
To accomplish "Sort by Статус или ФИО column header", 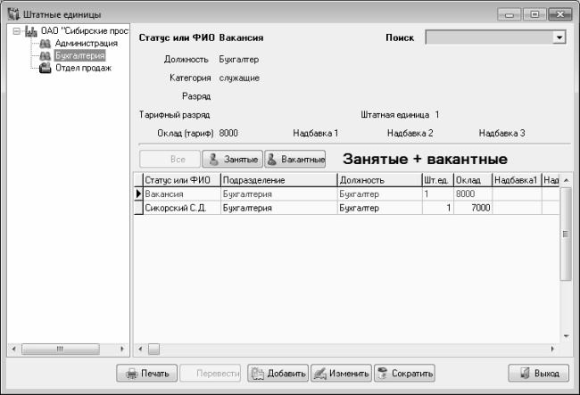I will coord(176,180).
